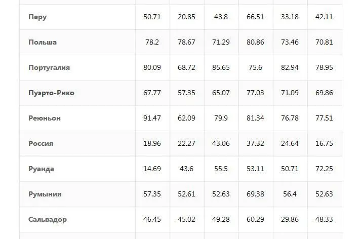
Task: Select the Реюньон country name
Action: click(x=45, y=118)
